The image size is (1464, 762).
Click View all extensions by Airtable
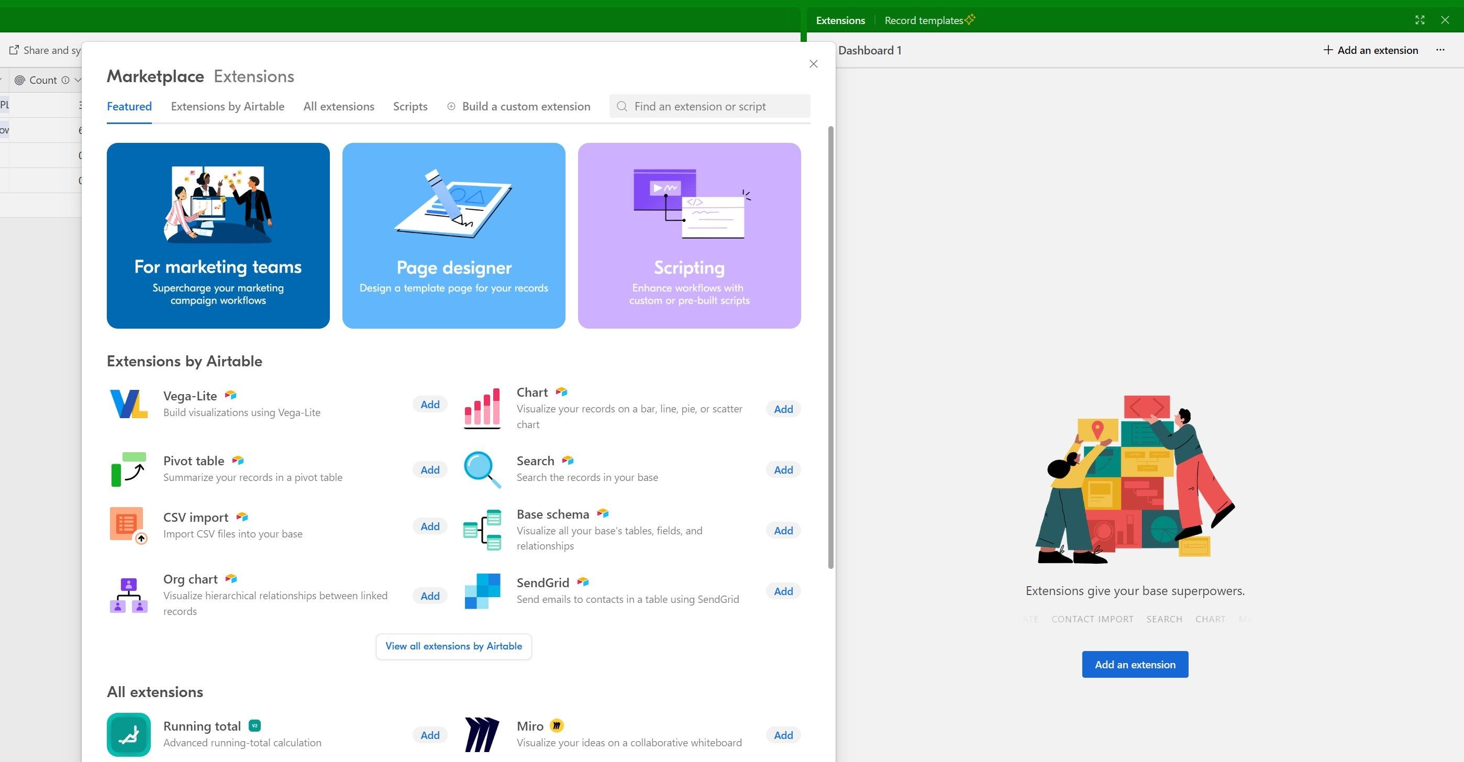(453, 647)
